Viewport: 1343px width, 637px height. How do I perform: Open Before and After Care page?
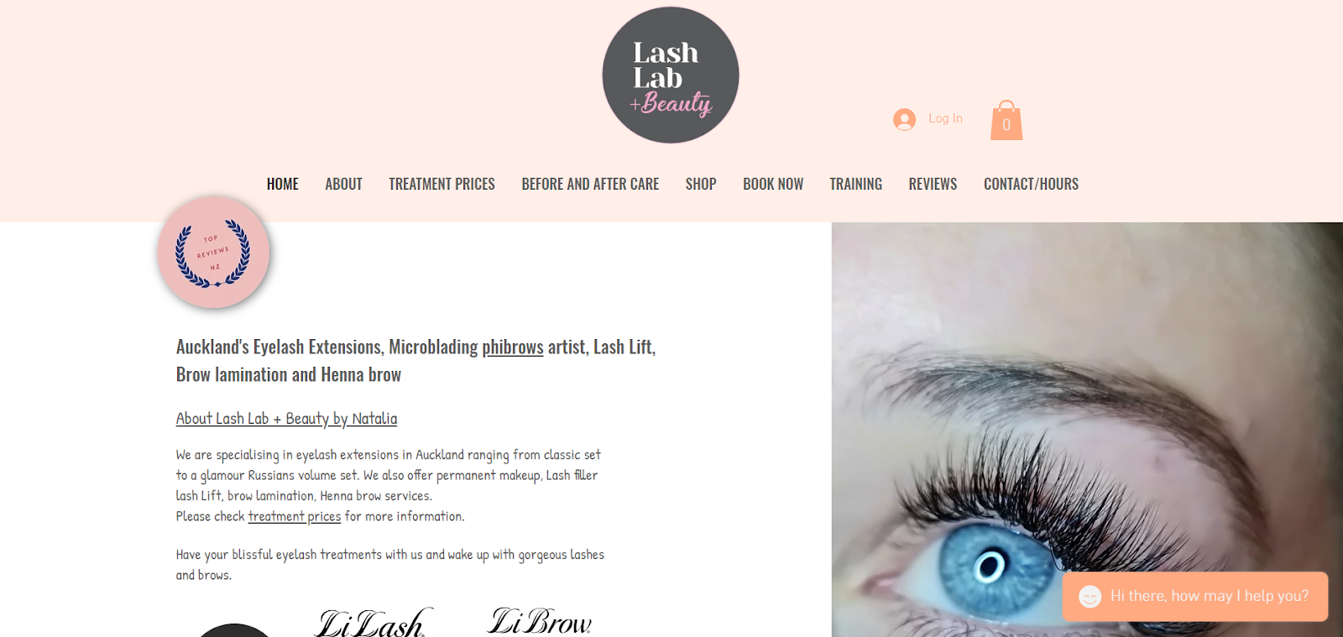click(x=590, y=184)
